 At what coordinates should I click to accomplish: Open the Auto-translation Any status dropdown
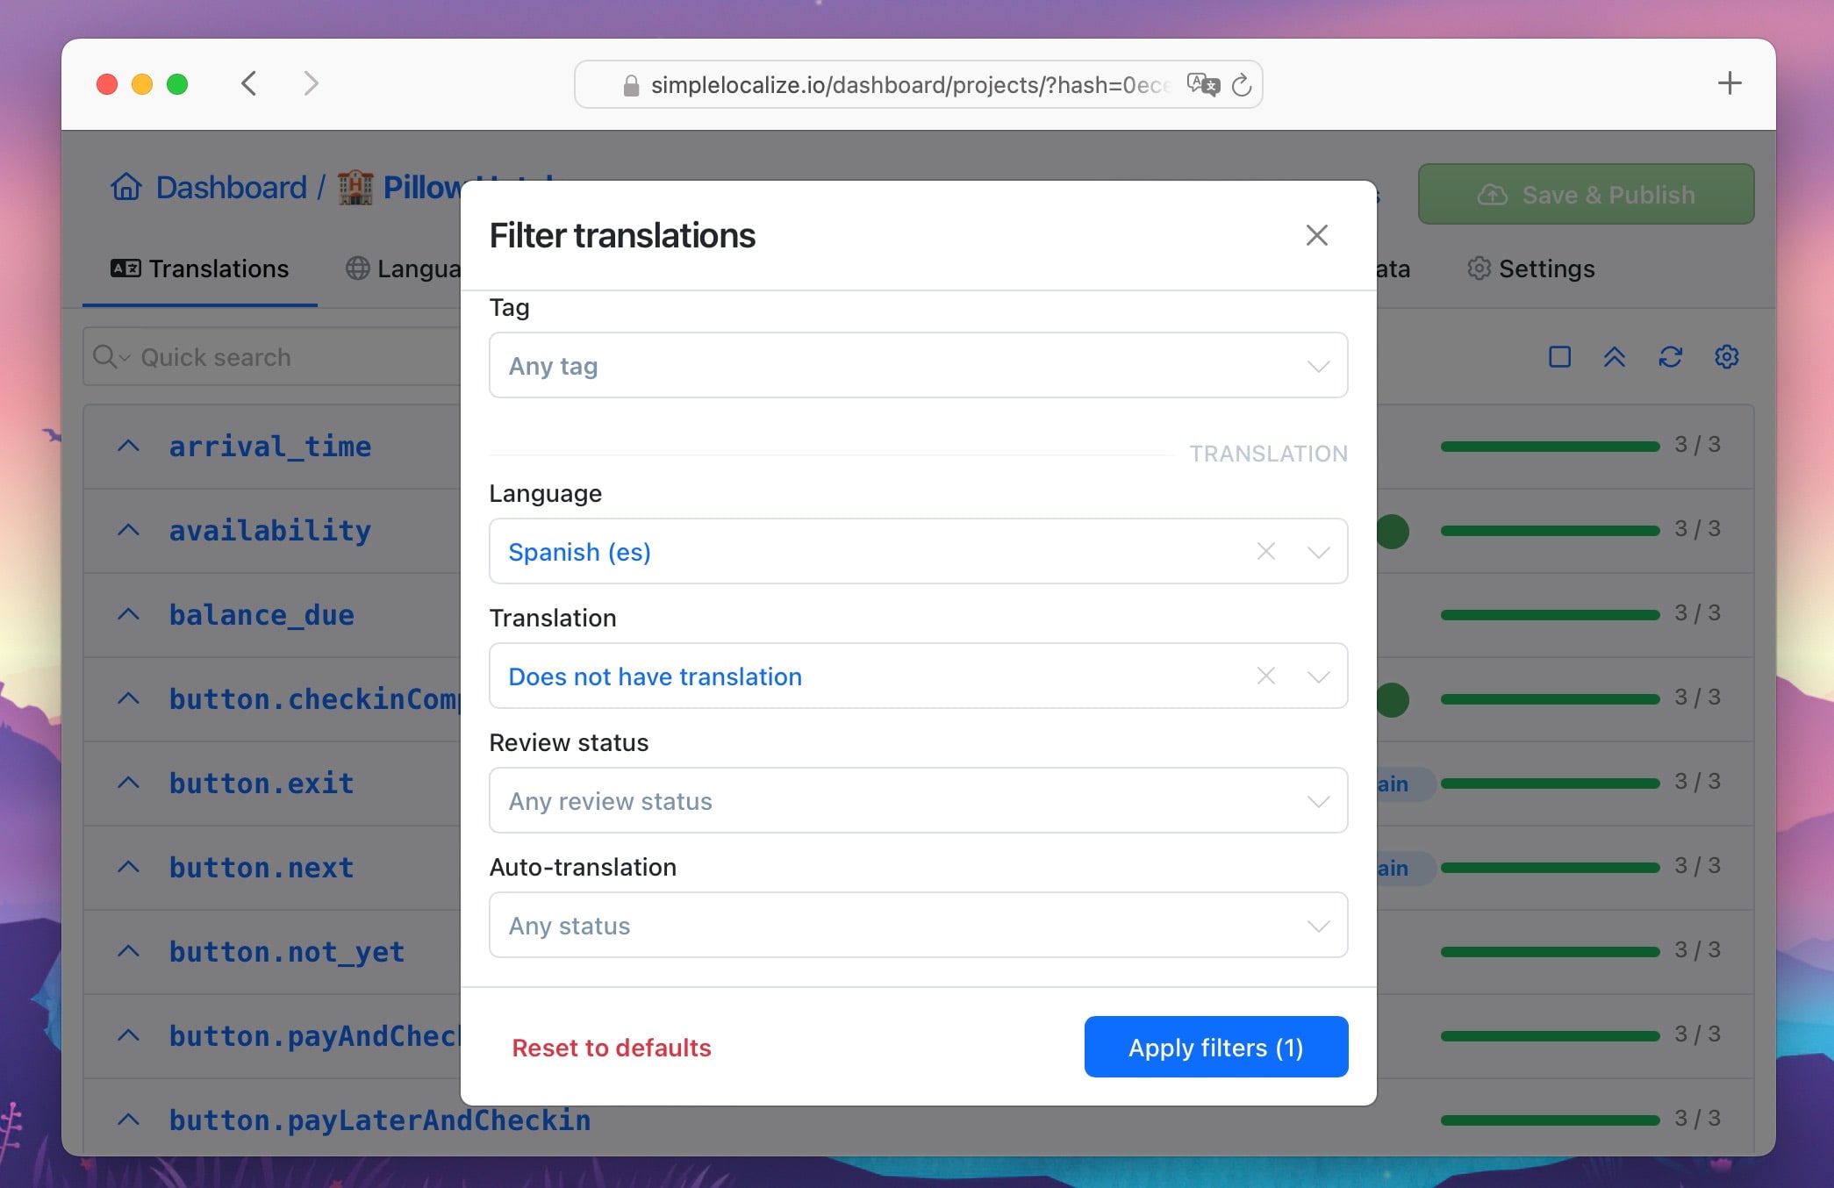pos(918,925)
